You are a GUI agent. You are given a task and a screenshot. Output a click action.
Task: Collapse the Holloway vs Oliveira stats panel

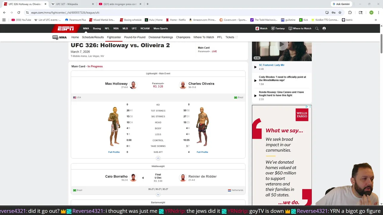pyautogui.click(x=158, y=159)
